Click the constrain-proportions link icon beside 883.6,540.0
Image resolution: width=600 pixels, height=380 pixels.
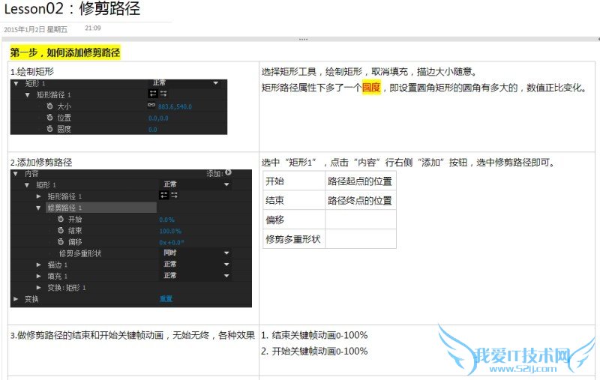tap(151, 105)
